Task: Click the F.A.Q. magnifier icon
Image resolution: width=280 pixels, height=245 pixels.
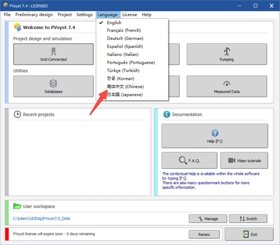Action: click(x=183, y=160)
